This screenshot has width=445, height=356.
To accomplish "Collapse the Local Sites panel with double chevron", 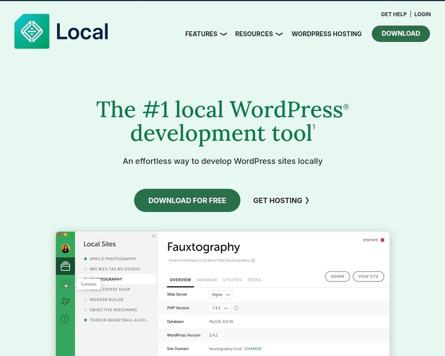I will (x=153, y=236).
